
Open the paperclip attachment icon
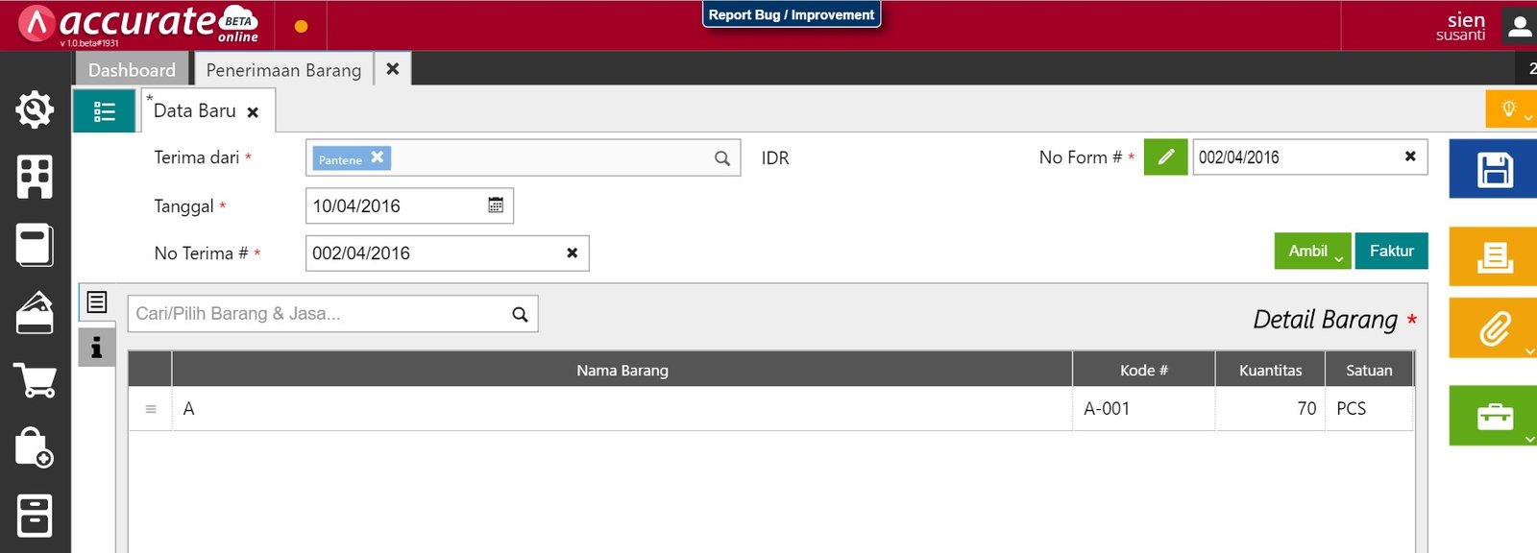[1494, 328]
